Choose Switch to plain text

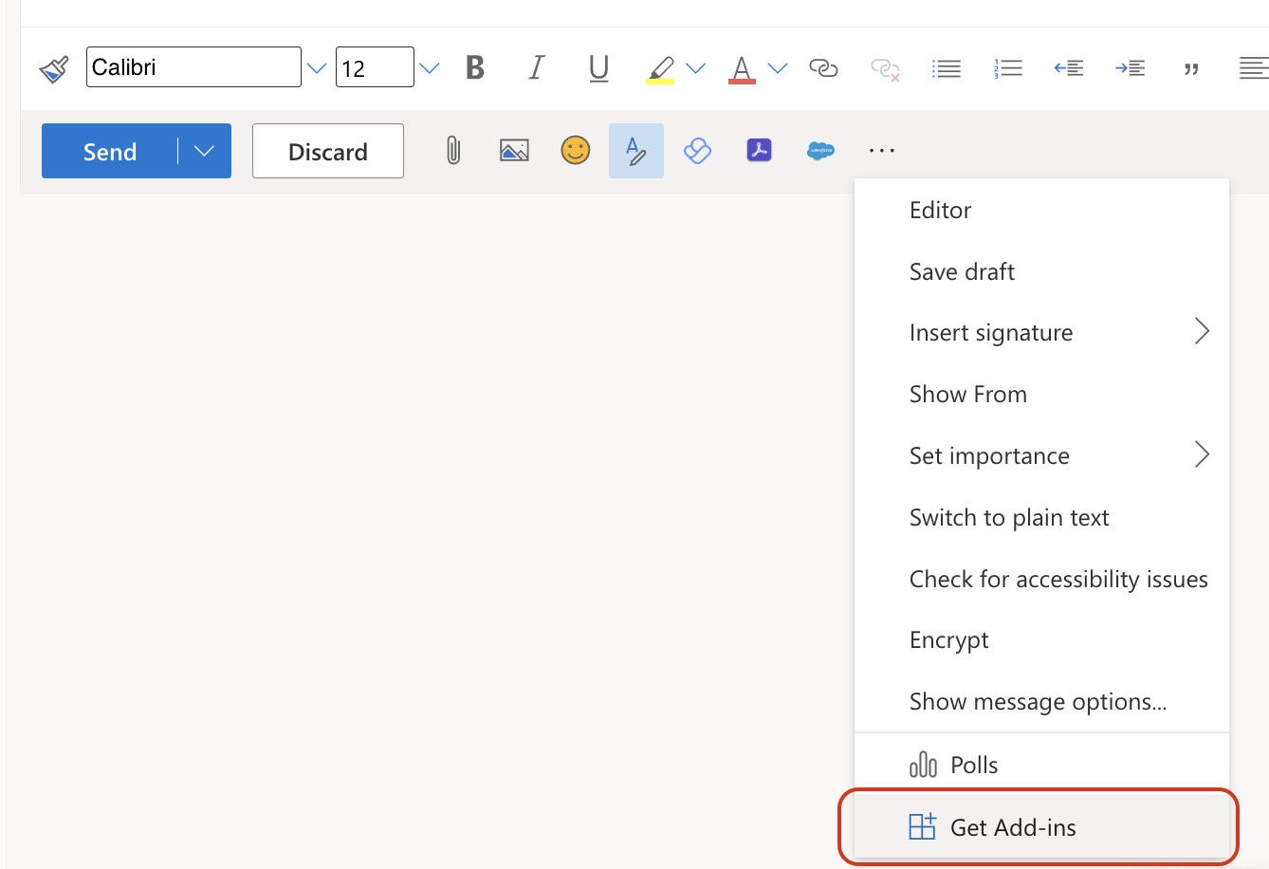point(1009,518)
